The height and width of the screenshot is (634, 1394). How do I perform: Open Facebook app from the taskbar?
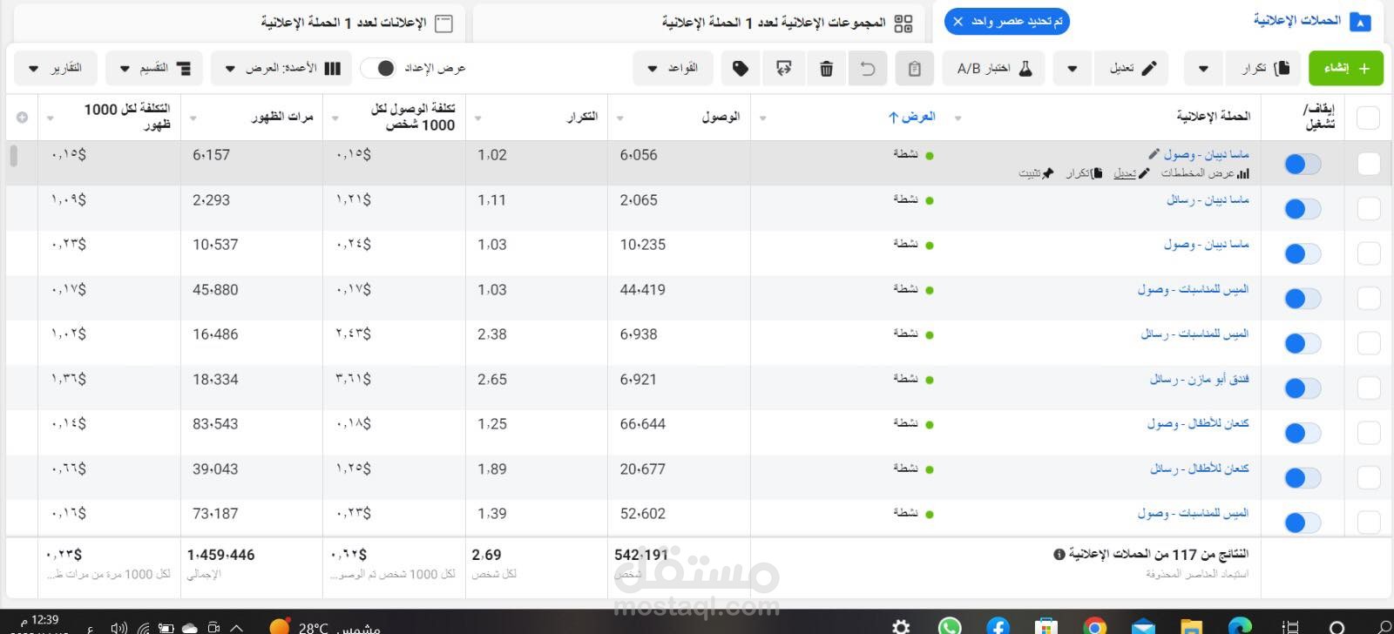coord(998,625)
